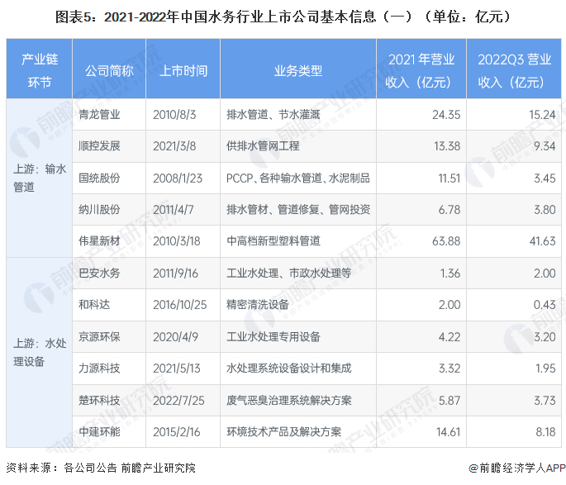This screenshot has width=566, height=485.
Task: Click 2021 revenue value 6.78
Action: (449, 209)
